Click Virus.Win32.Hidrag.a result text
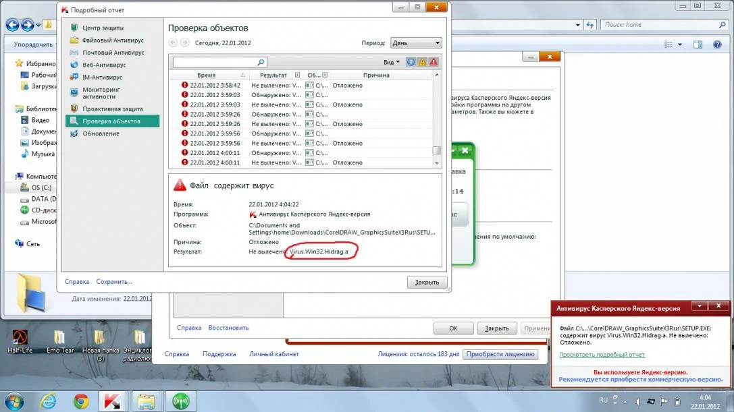 tap(319, 252)
